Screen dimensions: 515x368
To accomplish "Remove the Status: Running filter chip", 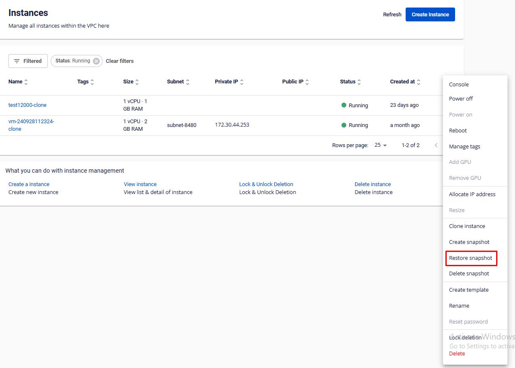I will pyautogui.click(x=96, y=61).
